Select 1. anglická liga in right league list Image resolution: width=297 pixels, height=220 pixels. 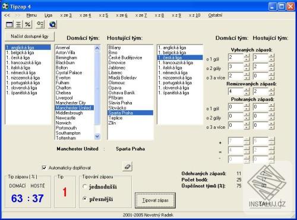[x=180, y=47]
